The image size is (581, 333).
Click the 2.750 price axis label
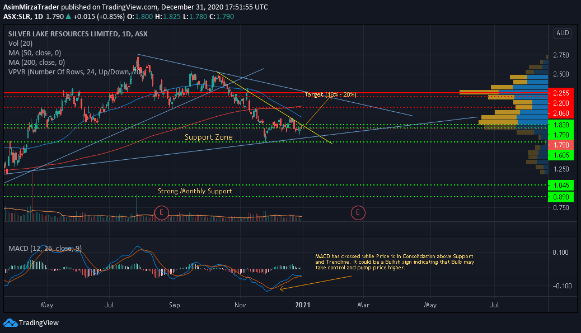pos(561,55)
